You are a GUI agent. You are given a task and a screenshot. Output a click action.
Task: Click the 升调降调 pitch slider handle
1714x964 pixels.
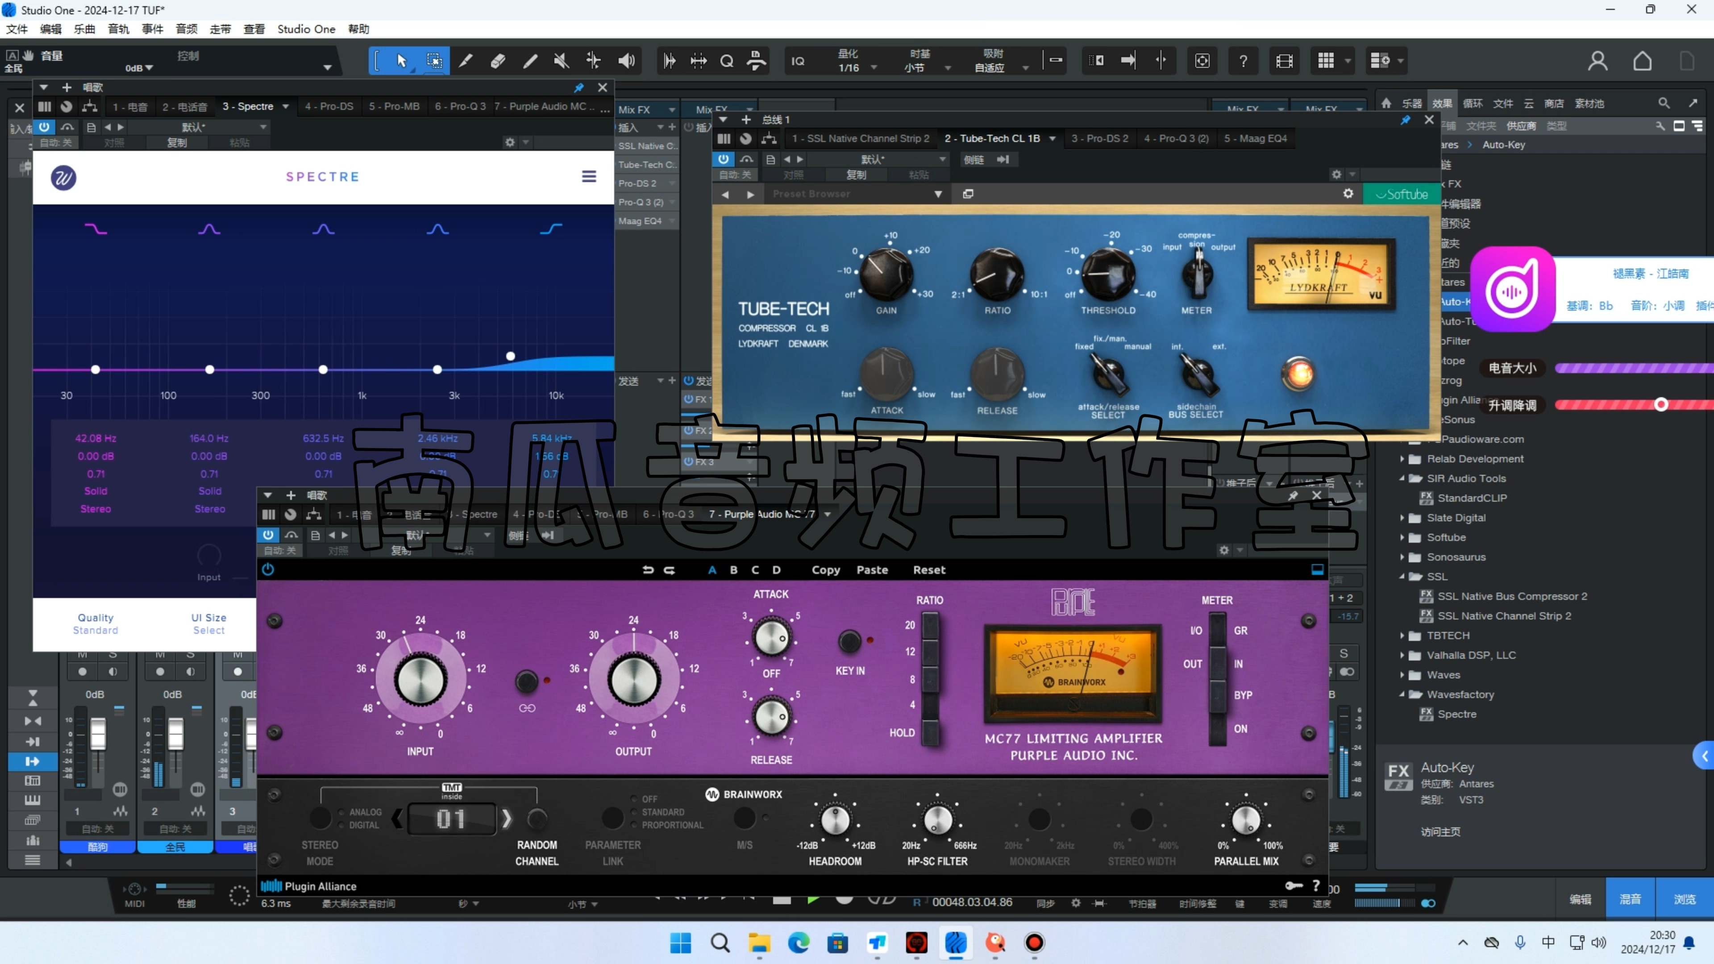1661,404
